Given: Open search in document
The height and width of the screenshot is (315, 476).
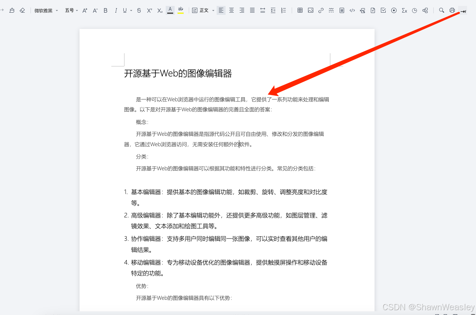Looking at the screenshot, I should [441, 10].
